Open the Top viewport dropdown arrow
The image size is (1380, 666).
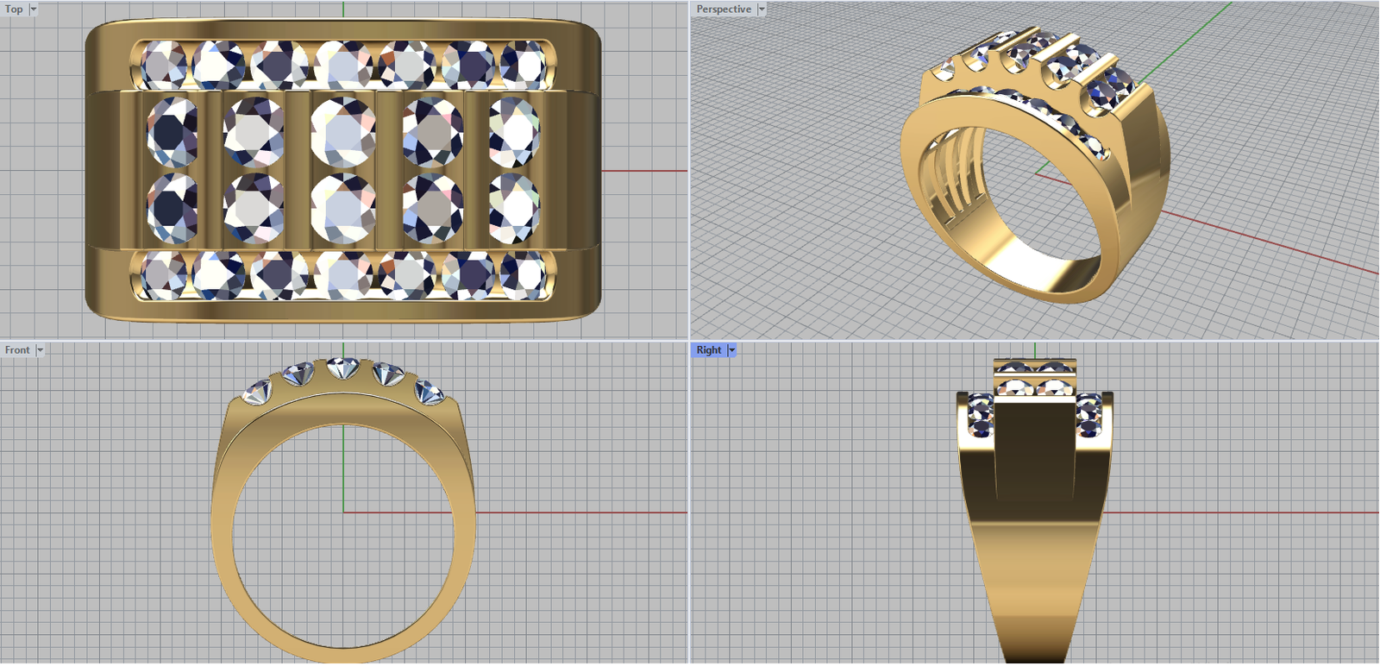click(x=34, y=9)
